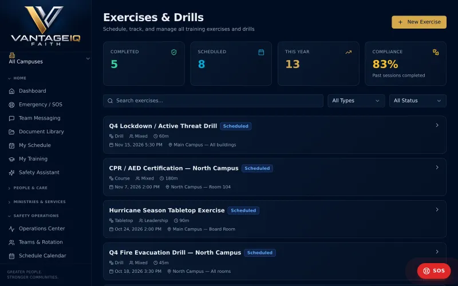Open the All Types filter dropdown

coord(356,101)
